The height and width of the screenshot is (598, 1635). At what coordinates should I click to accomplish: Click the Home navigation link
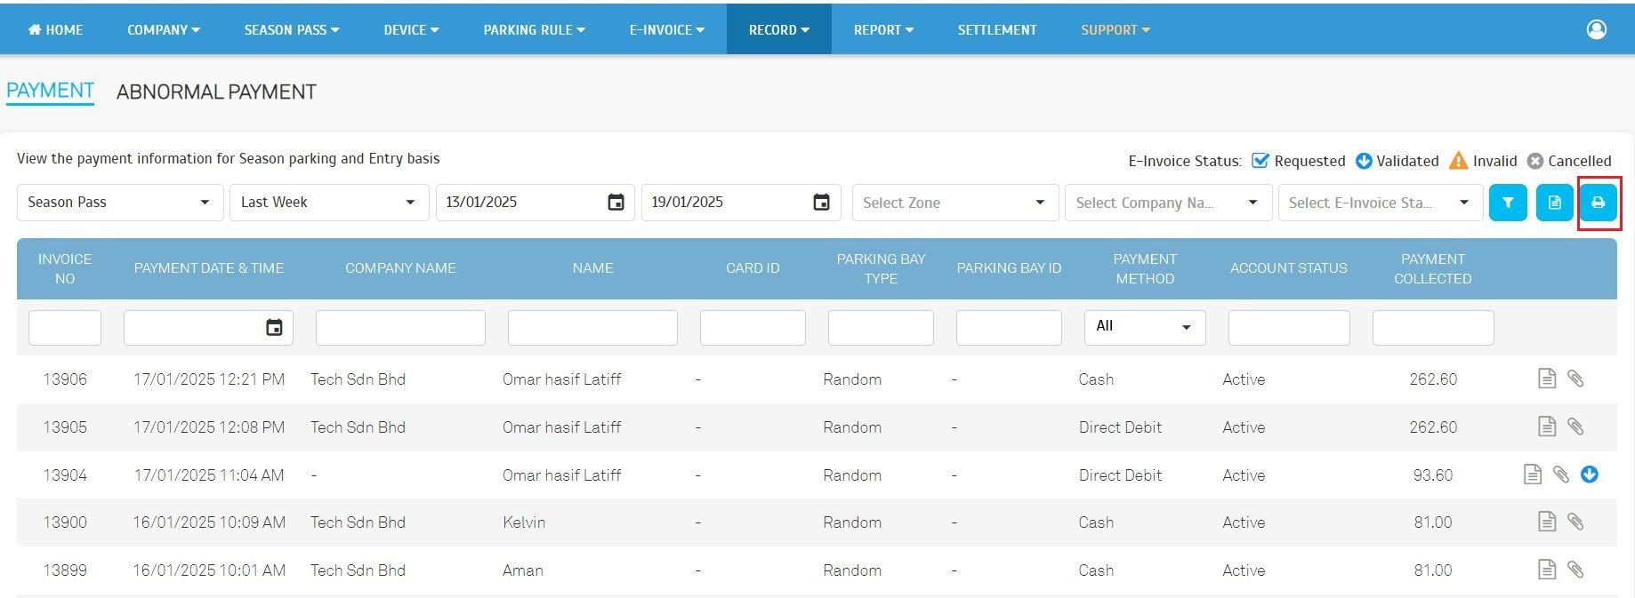coord(55,30)
